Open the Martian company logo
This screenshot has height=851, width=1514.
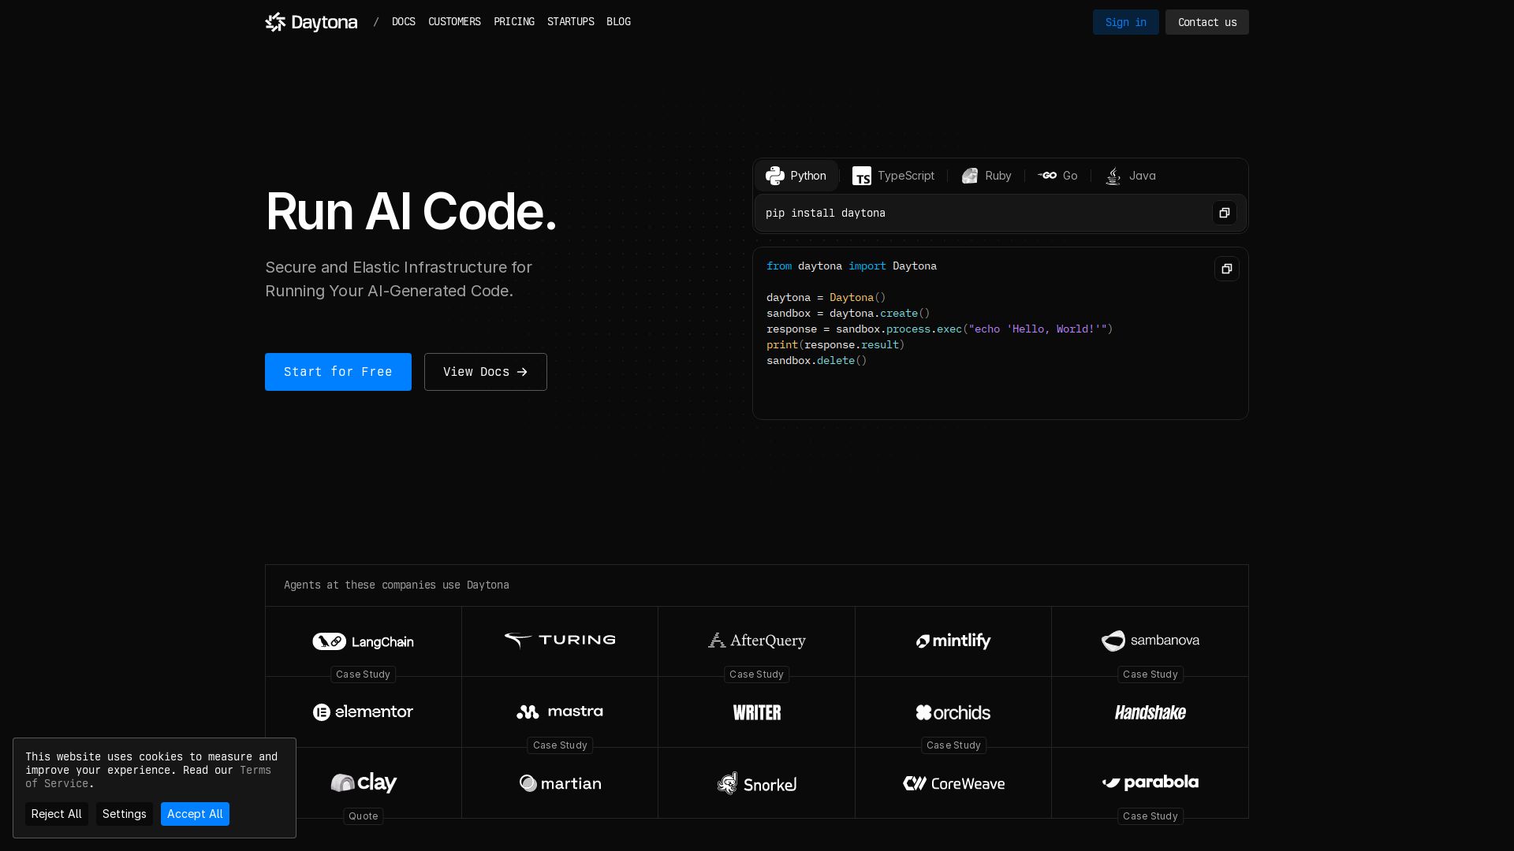(x=560, y=783)
